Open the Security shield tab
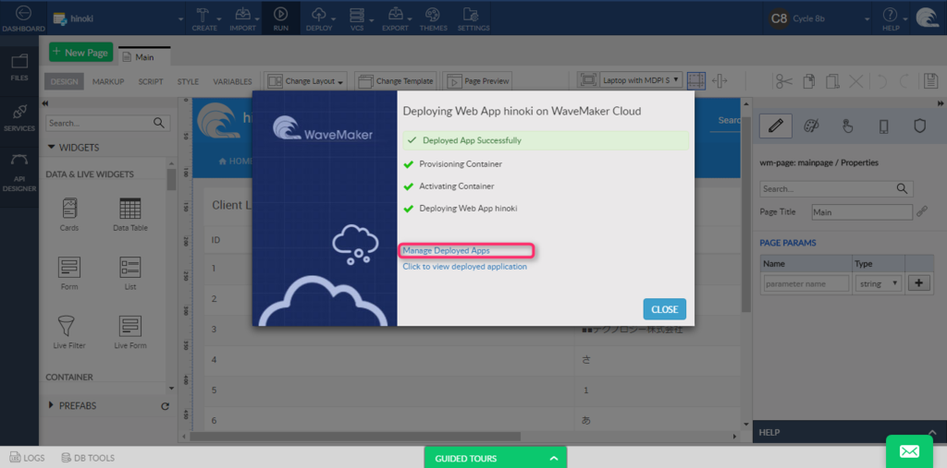 click(x=920, y=126)
